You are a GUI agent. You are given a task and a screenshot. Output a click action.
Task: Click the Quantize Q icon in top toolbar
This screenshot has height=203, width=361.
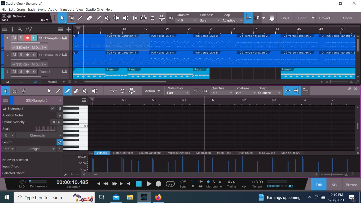(152, 18)
